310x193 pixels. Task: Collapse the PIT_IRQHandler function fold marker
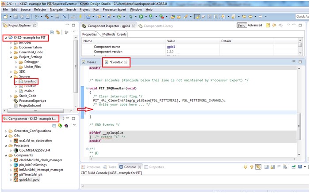(87, 88)
